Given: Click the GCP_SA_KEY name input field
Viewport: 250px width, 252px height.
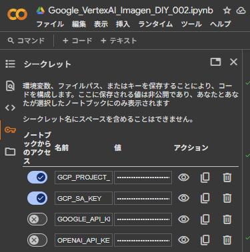Looking at the screenshot, I should pyautogui.click(x=83, y=198).
